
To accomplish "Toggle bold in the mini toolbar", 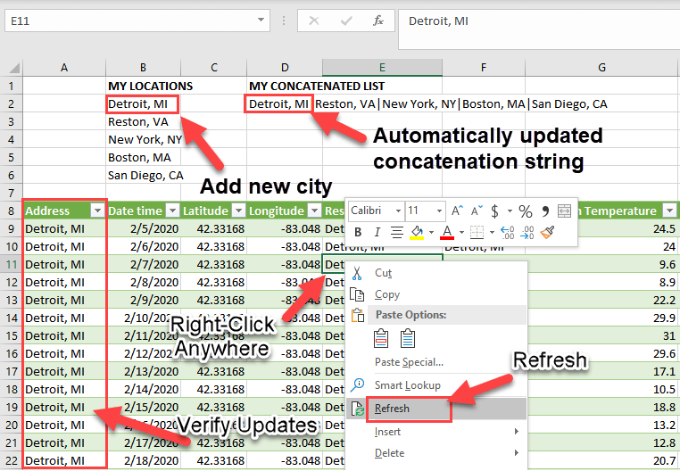I will (x=358, y=233).
